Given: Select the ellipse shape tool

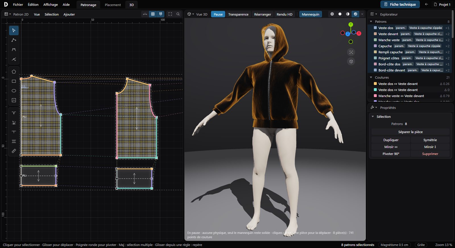Looking at the screenshot, I should point(14,91).
